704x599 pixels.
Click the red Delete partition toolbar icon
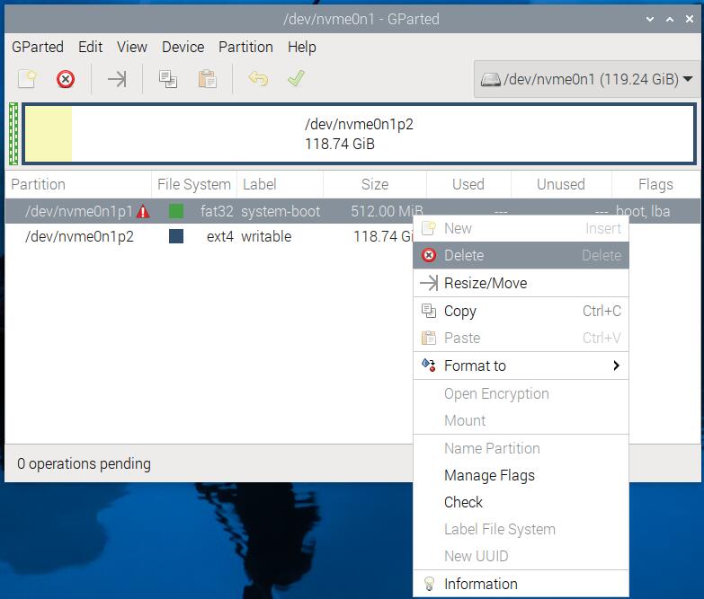click(66, 79)
